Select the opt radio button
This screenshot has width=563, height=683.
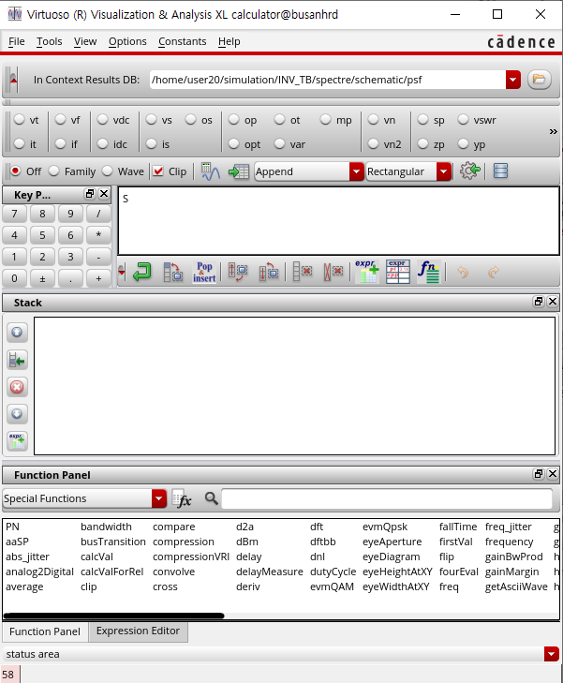234,143
